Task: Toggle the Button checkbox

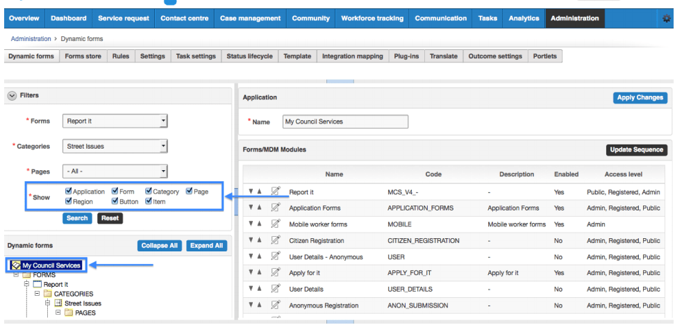Action: (x=115, y=201)
